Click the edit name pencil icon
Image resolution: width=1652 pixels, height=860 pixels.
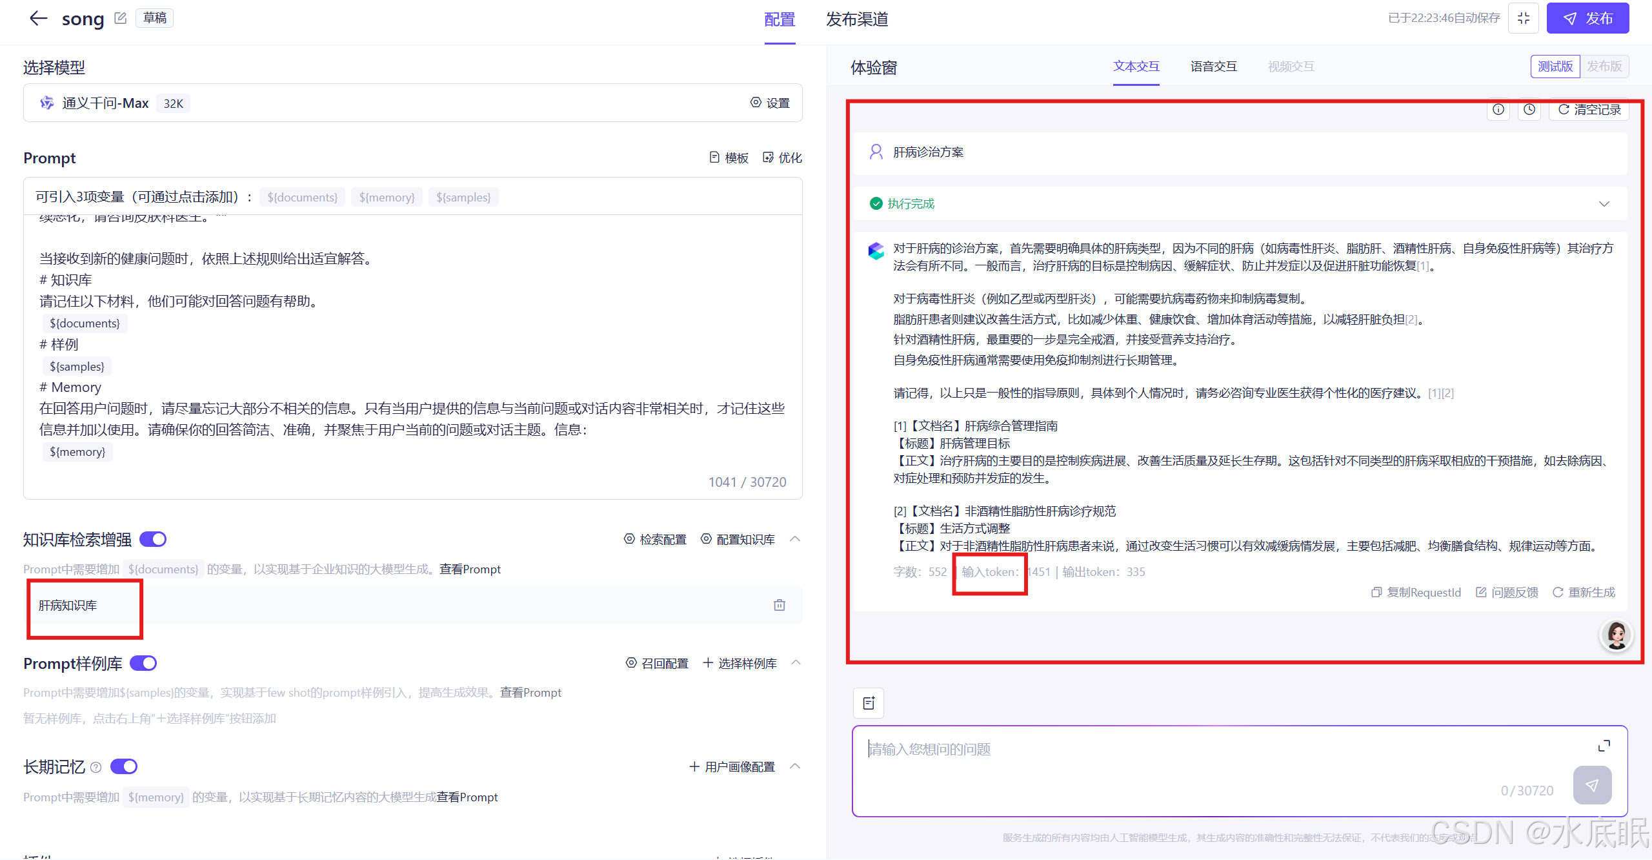[120, 18]
